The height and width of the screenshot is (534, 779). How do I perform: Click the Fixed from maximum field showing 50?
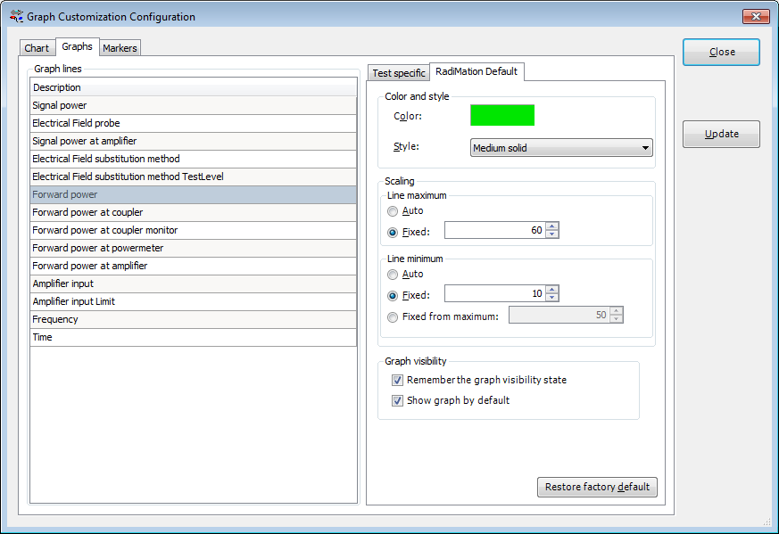(559, 315)
